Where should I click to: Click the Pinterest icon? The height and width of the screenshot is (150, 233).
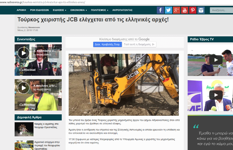coord(193,10)
